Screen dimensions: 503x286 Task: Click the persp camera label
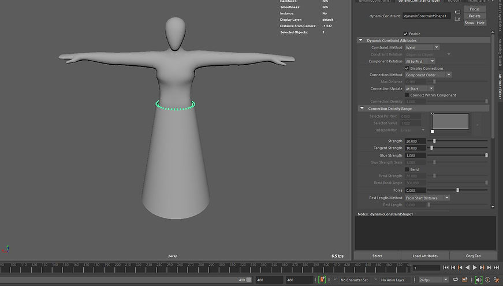[x=173, y=256]
